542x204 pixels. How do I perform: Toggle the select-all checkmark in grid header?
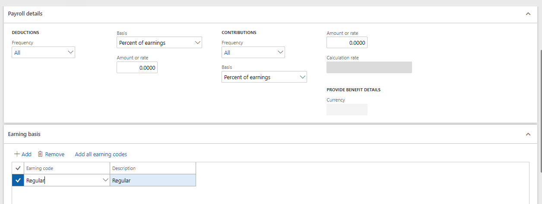point(18,168)
